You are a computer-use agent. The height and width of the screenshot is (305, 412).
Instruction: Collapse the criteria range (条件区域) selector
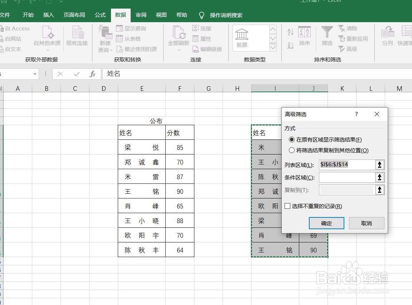coord(379,177)
